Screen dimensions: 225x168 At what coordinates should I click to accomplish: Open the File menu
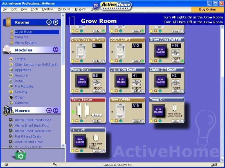pos(5,9)
